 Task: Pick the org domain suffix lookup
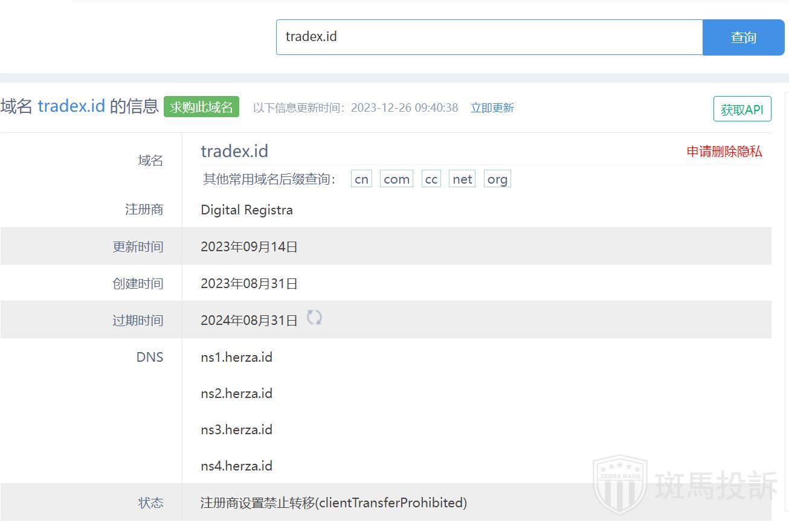coord(497,179)
